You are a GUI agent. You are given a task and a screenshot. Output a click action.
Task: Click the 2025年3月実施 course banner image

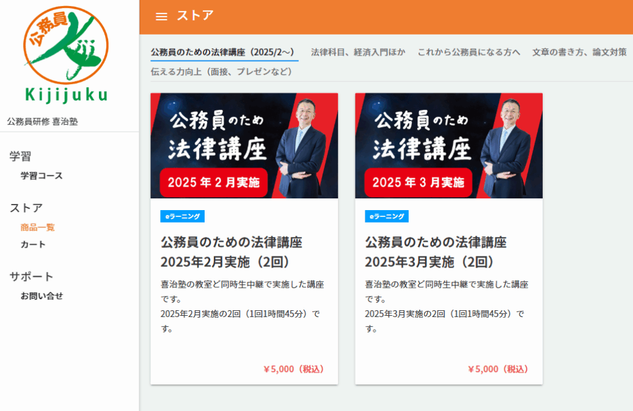449,146
